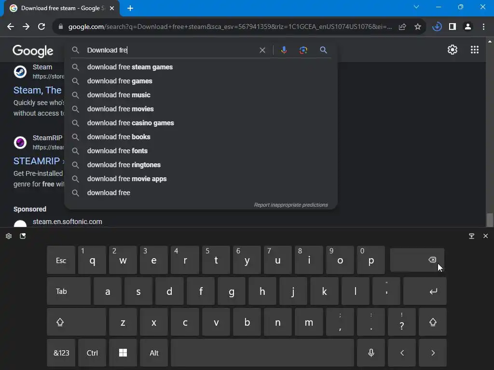
Task: Open touch keyboard settings gear
Action: coord(9,236)
